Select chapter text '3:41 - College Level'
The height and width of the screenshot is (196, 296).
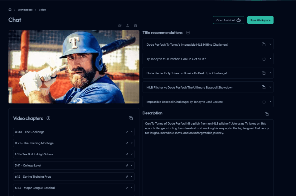pos(28,165)
